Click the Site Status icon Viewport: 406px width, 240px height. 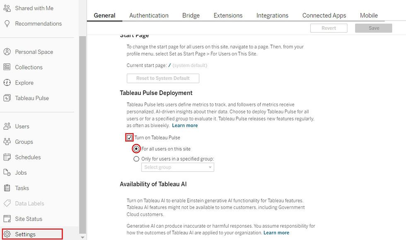[x=7, y=219]
